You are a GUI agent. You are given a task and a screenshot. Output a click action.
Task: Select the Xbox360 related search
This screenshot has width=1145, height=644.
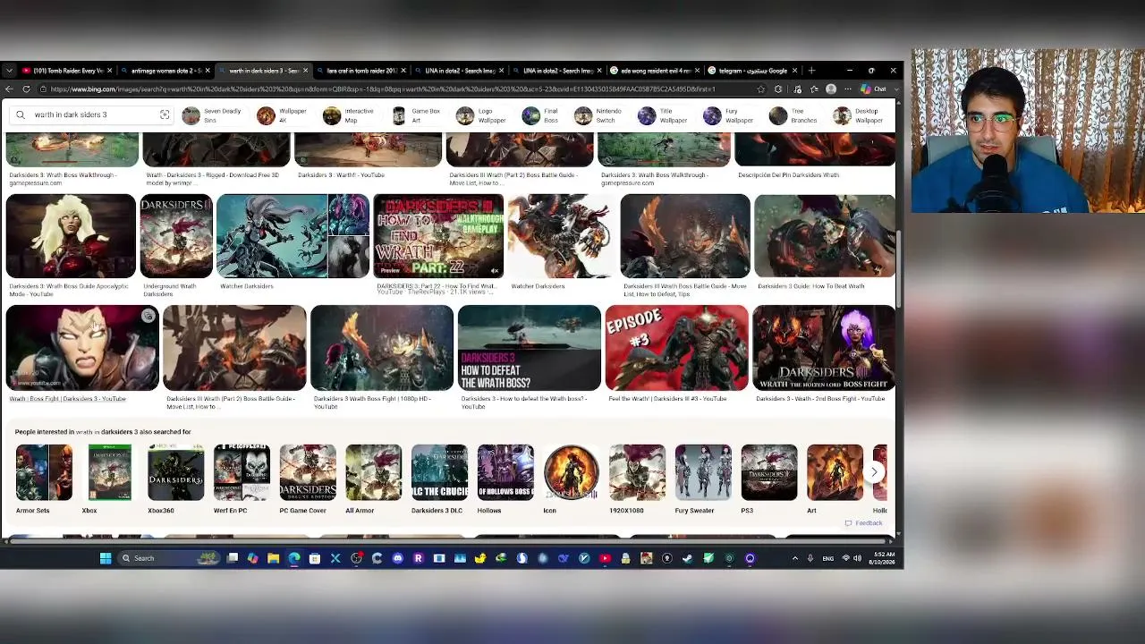(175, 480)
